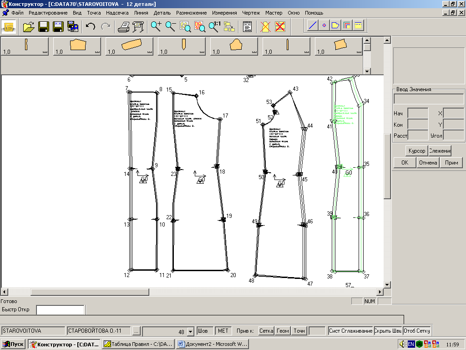Click the print icon in toolbar
Viewport: 466px width, 350px height.
pyautogui.click(x=123, y=26)
